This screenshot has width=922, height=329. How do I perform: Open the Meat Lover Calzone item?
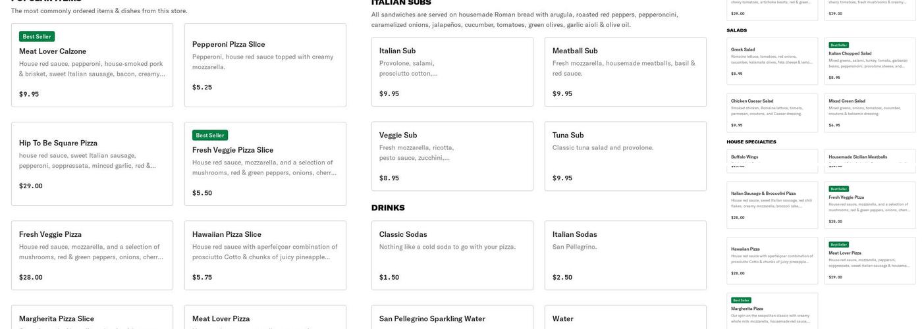[92, 66]
